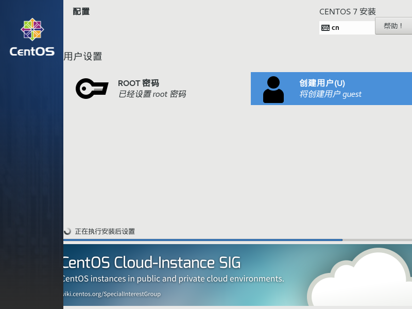This screenshot has width=412, height=309.
Task: Click the 已经设置 root 密码 status text
Action: click(x=152, y=94)
